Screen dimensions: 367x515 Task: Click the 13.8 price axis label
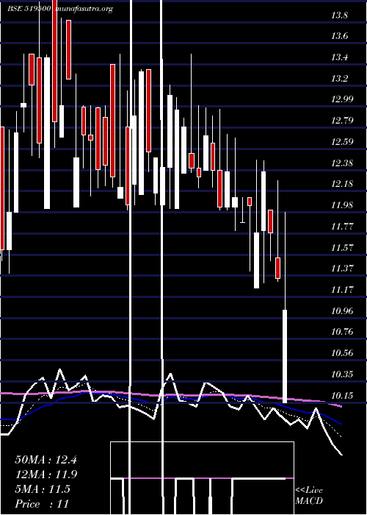pyautogui.click(x=339, y=15)
